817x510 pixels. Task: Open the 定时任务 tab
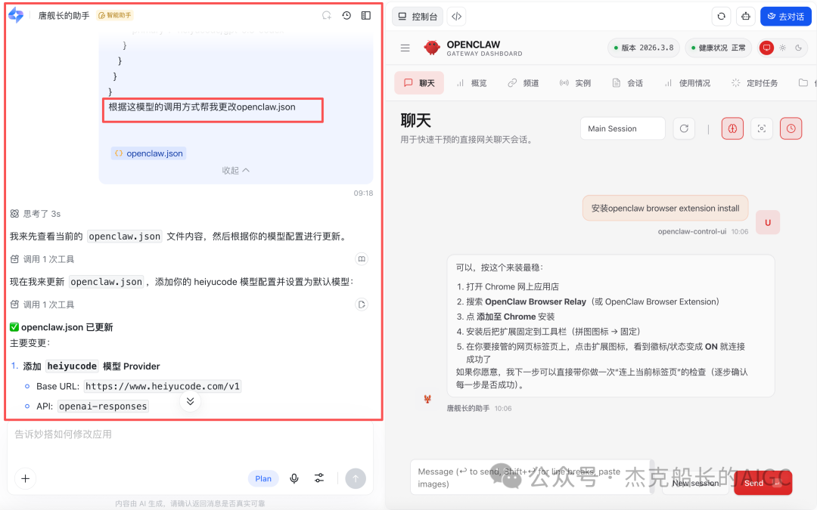(754, 83)
